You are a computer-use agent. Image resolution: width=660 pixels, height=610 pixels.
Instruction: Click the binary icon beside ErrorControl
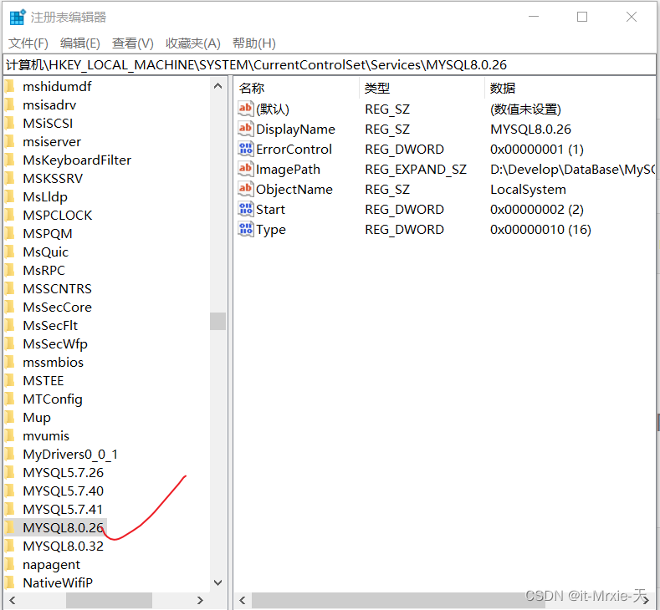click(x=245, y=149)
